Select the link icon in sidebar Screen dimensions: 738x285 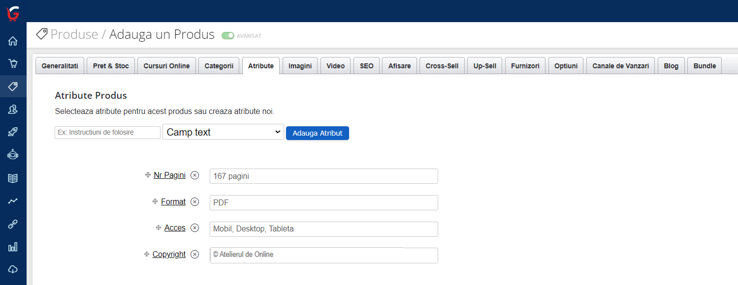coord(12,224)
